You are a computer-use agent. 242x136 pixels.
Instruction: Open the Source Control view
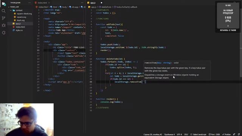[x=3, y=18]
